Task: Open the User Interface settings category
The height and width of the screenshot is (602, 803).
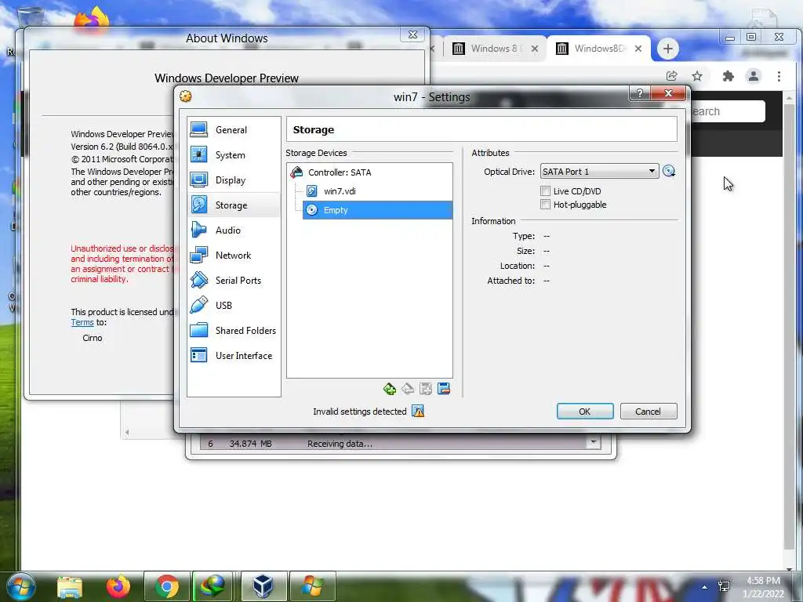Action: (x=234, y=356)
